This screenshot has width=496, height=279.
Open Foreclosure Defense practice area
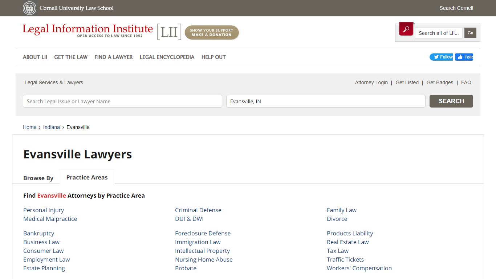pyautogui.click(x=203, y=233)
